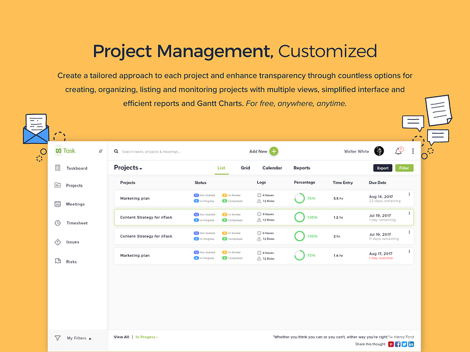Viewport: 470px width, 352px height.
Task: Click risks icon in overdue Marketing plan row
Action: click(259, 259)
